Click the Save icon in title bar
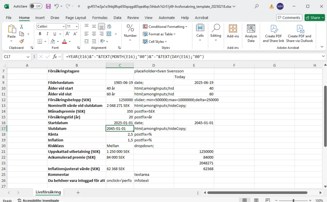 point(48,6)
